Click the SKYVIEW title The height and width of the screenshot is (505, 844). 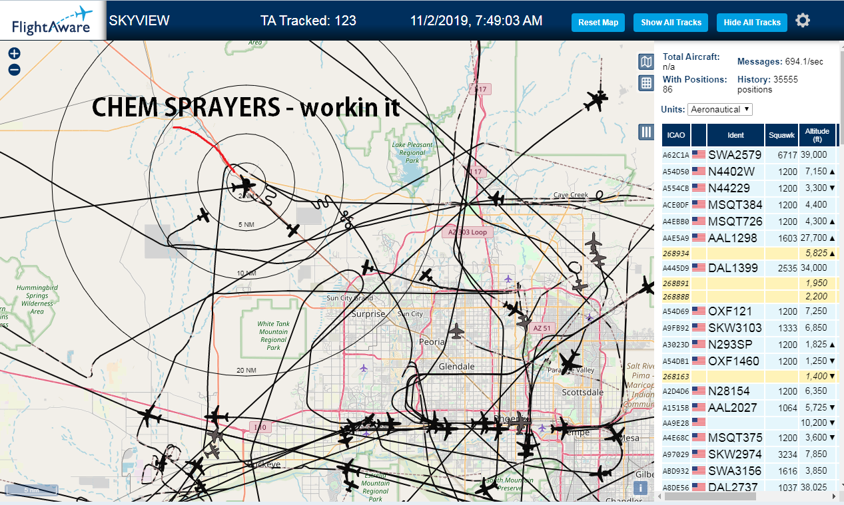click(139, 21)
